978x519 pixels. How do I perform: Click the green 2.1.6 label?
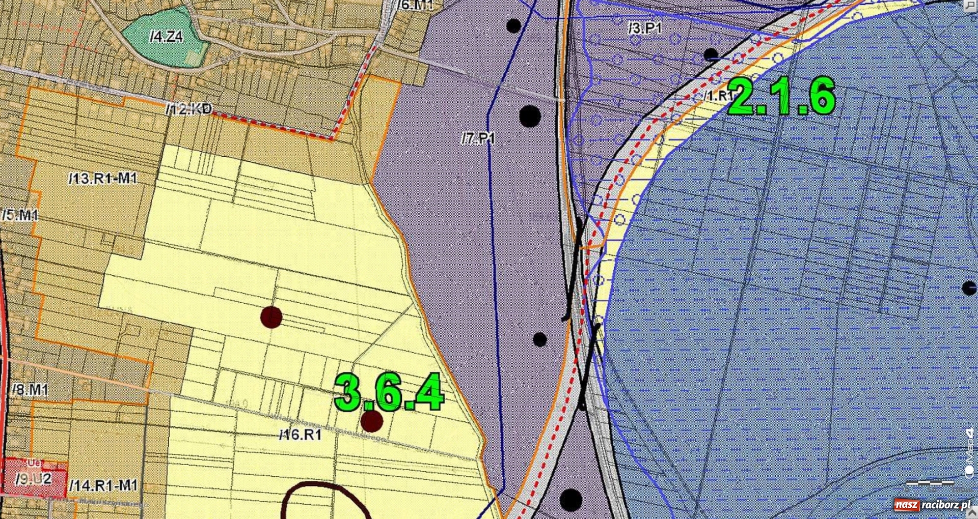pos(781,96)
